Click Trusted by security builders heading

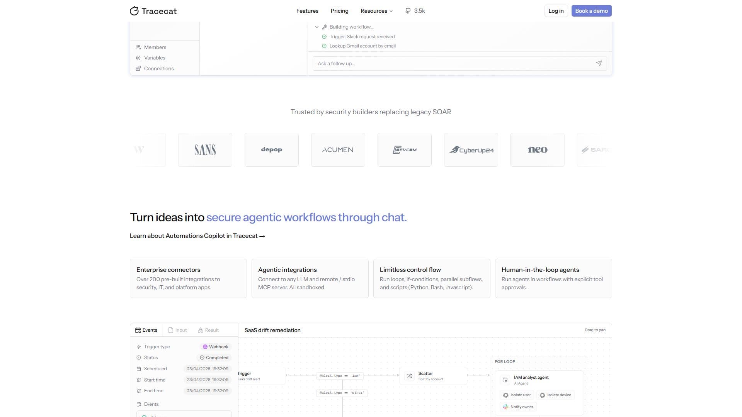371,112
